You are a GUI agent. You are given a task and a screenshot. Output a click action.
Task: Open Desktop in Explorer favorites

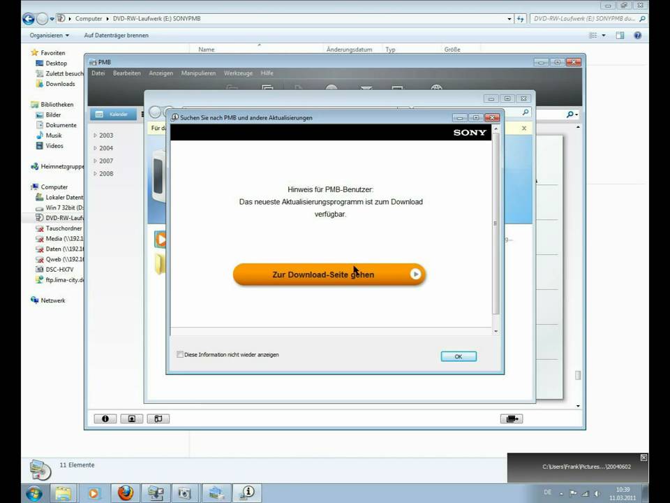click(56, 64)
